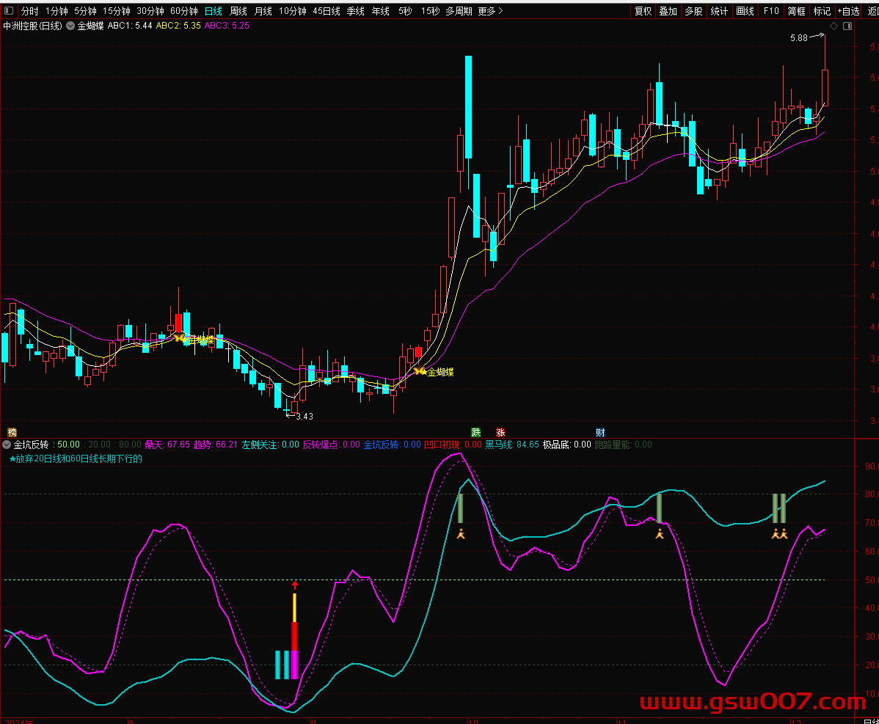The image size is (879, 724).
Task: Open the 多周期 multi-period view
Action: click(459, 11)
